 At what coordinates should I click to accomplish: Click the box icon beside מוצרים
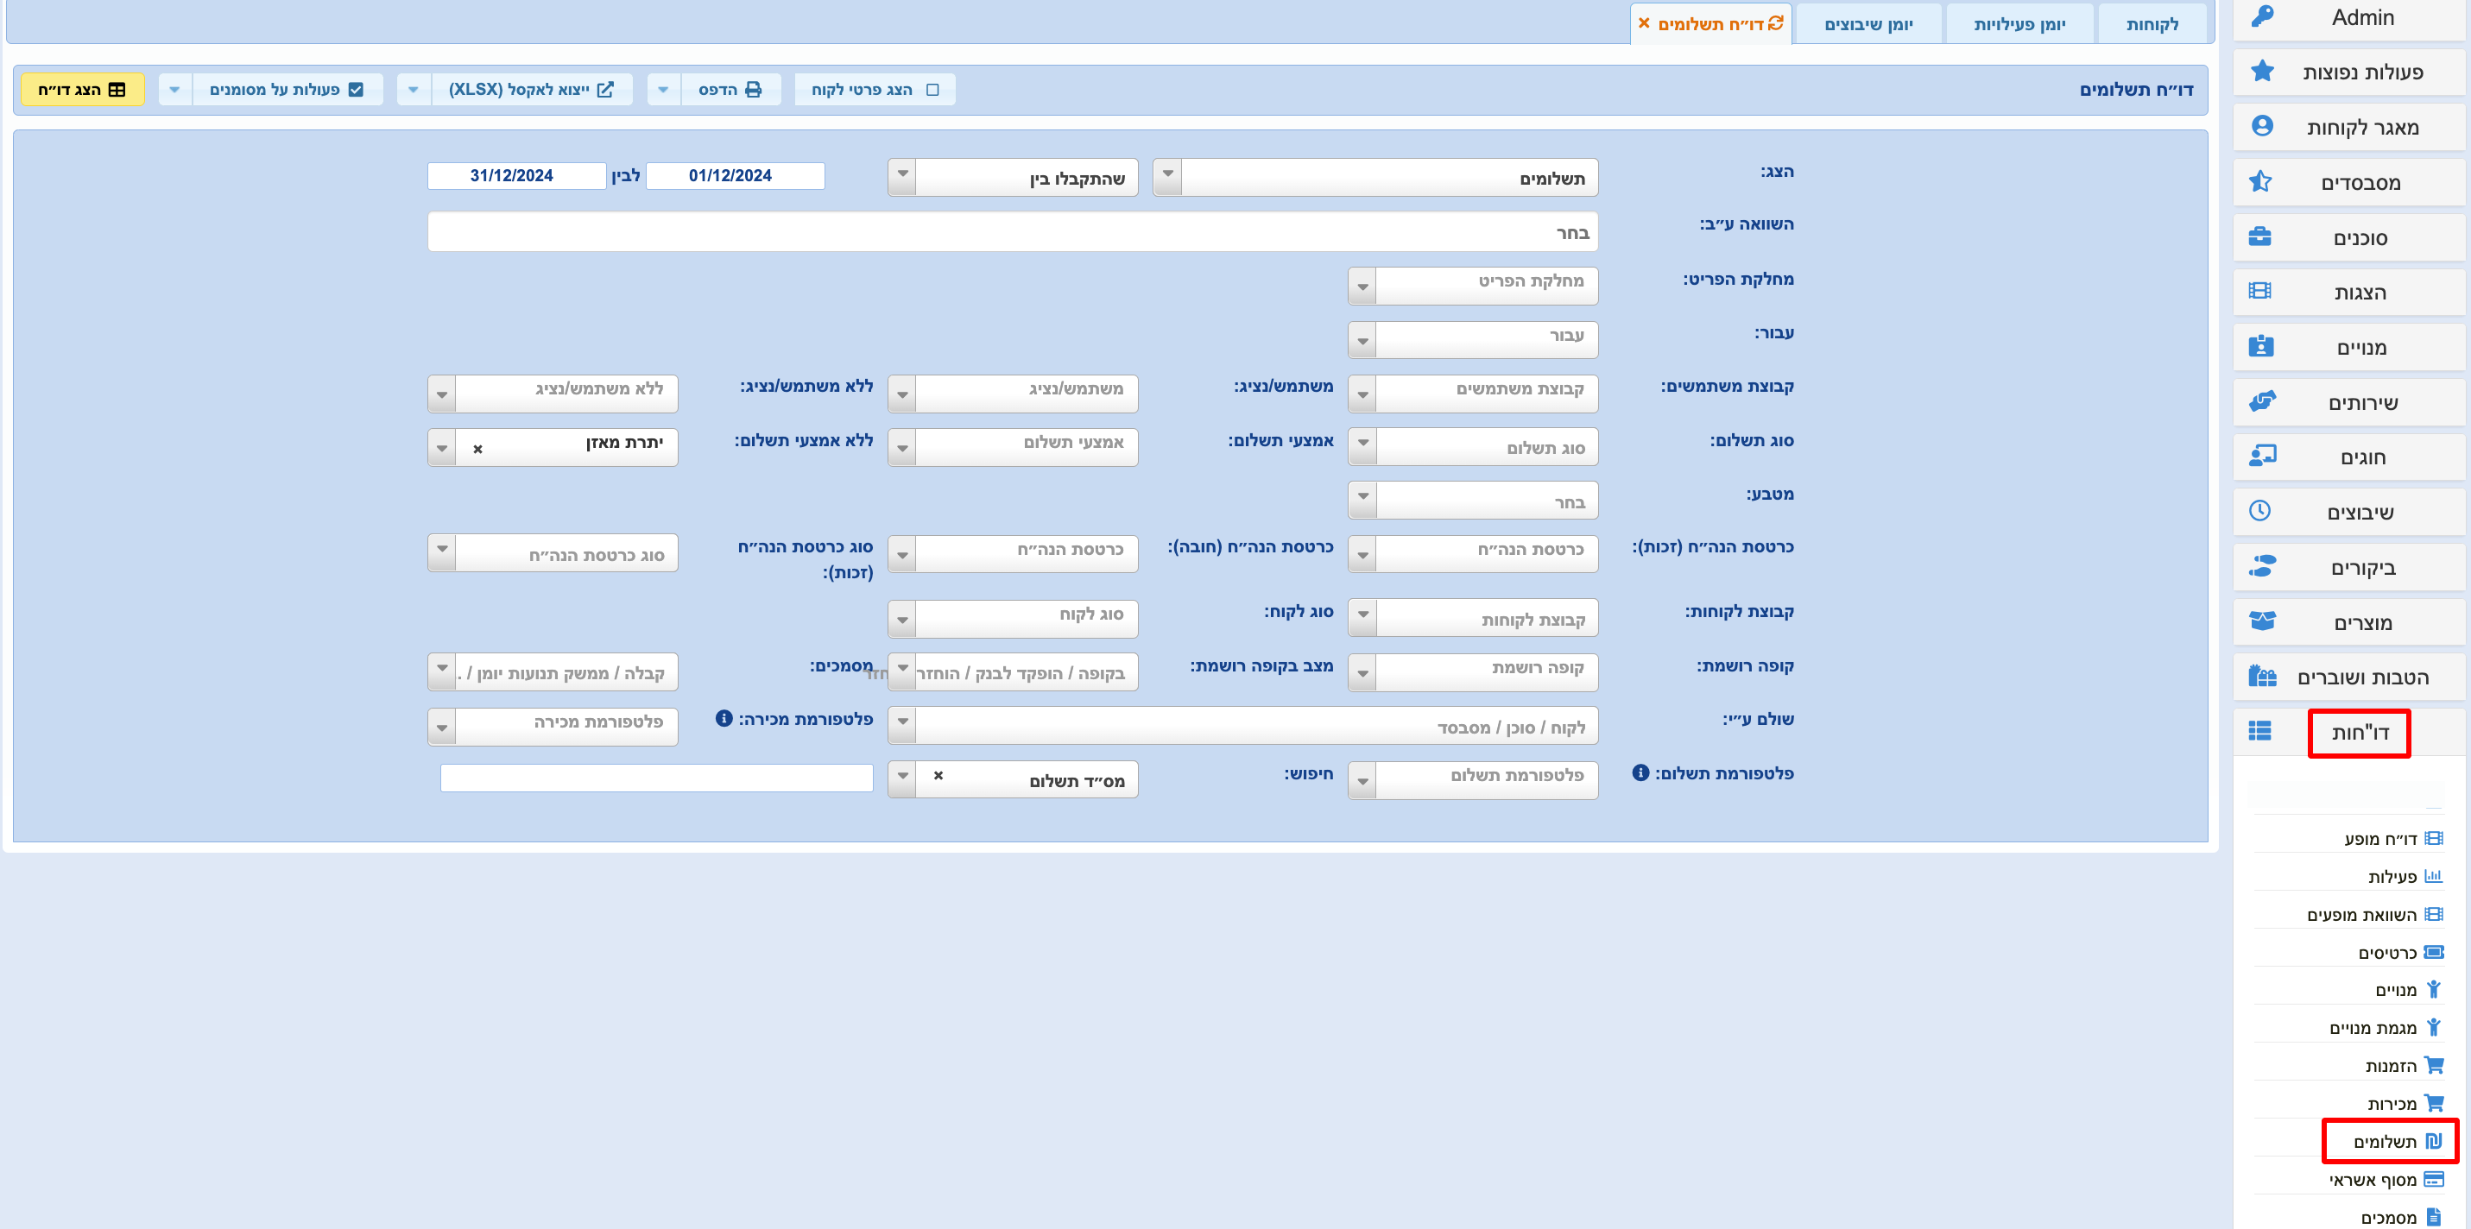tap(2262, 621)
